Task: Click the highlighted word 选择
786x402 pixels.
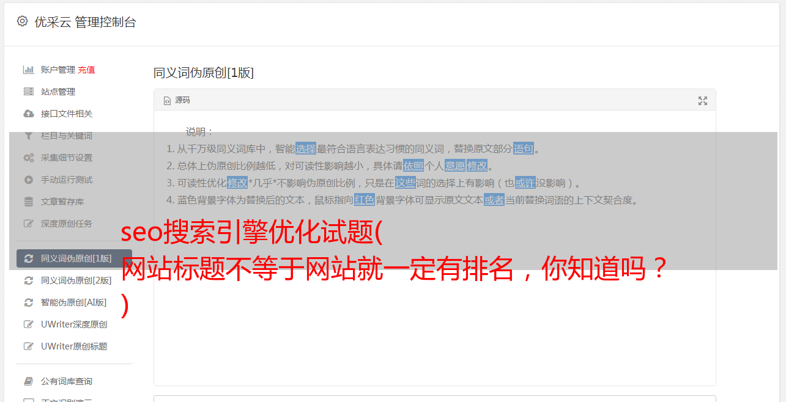Action: 306,148
